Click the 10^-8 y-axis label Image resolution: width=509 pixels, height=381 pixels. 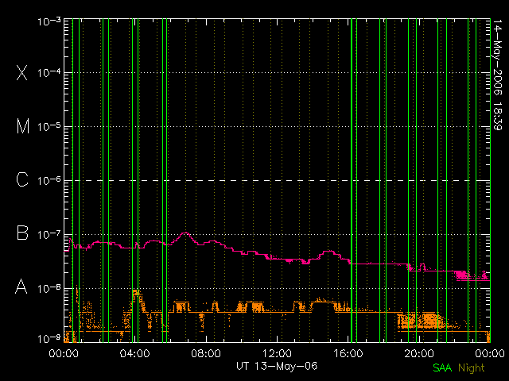pyautogui.click(x=49, y=288)
